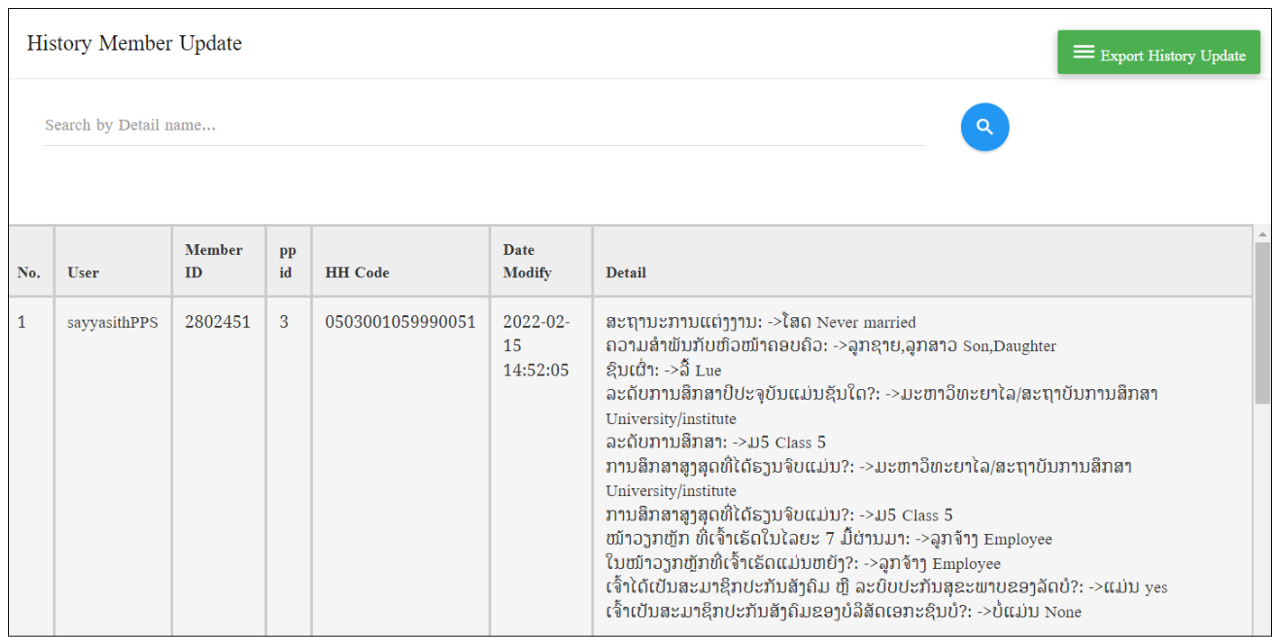
Task: Focus the Search by Detail name field
Action: pos(484,125)
